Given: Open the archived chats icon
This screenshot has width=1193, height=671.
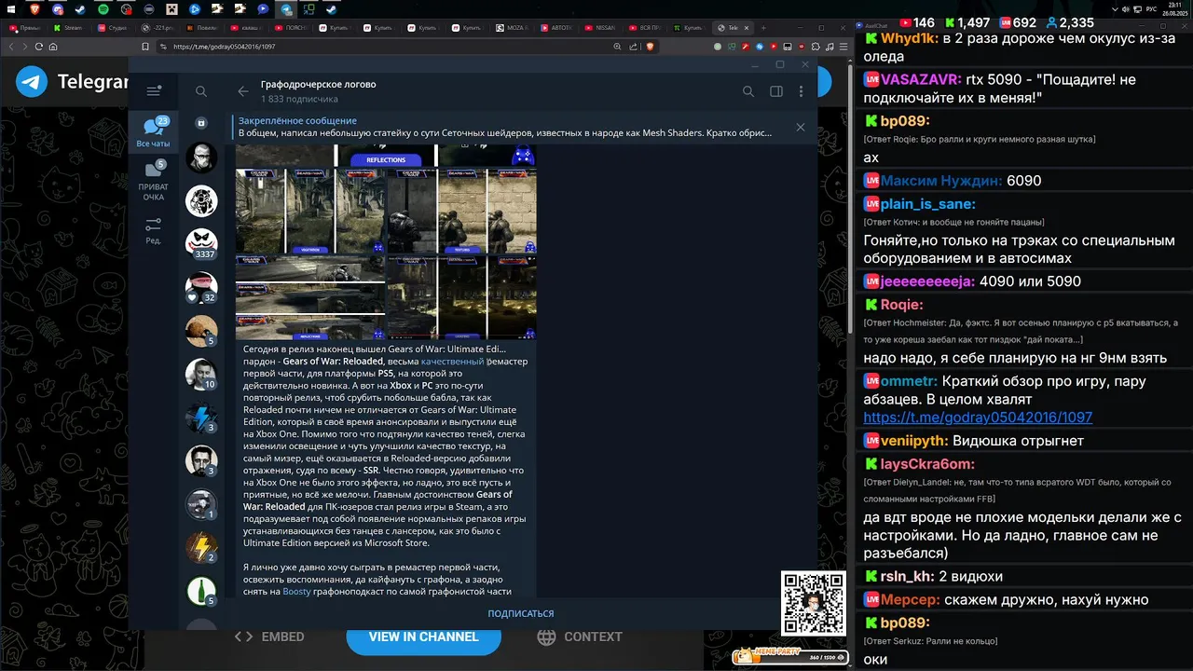Looking at the screenshot, I should 201,123.
